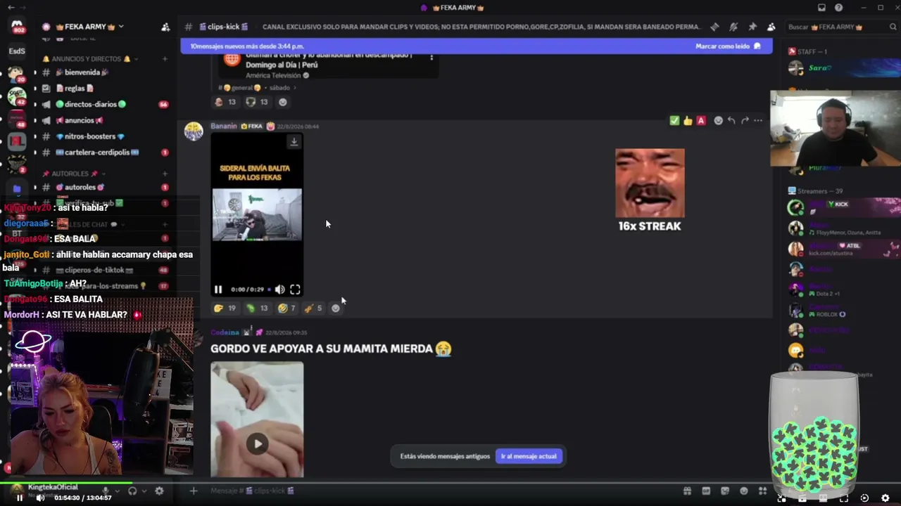Add reaction below América Televisión embed
The image size is (901, 506).
tap(283, 102)
